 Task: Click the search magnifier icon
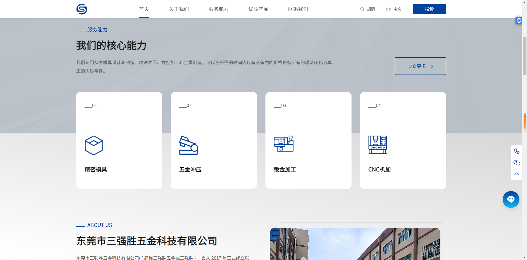pyautogui.click(x=362, y=9)
